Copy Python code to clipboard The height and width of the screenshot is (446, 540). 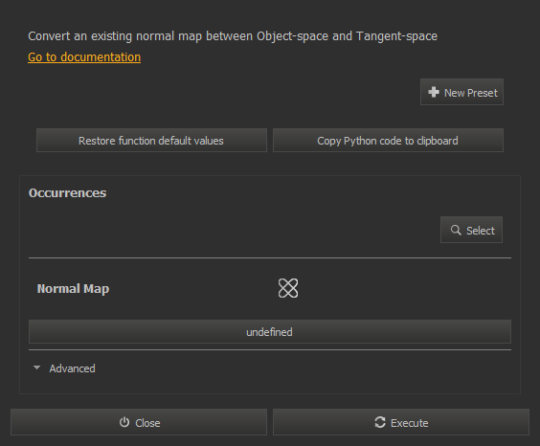pos(388,141)
